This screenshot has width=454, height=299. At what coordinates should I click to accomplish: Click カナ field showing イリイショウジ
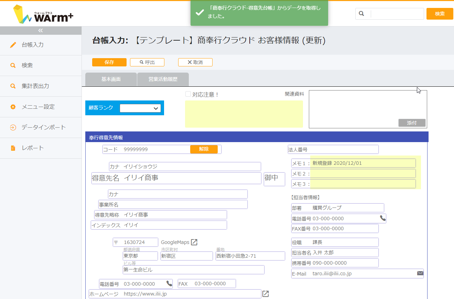[x=185, y=167]
